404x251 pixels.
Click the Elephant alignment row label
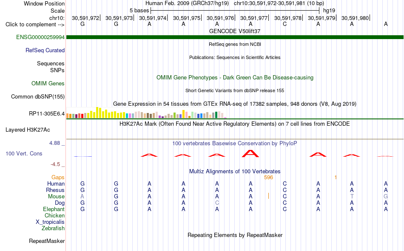(54, 209)
